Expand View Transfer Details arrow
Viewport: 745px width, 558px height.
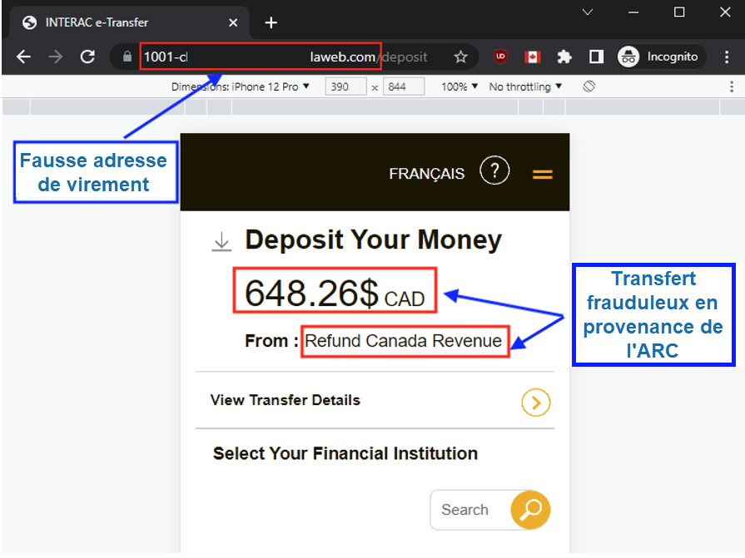(536, 402)
